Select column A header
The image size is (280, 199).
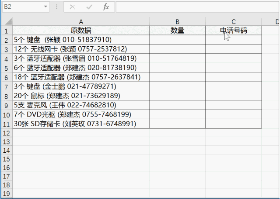click(81, 21)
